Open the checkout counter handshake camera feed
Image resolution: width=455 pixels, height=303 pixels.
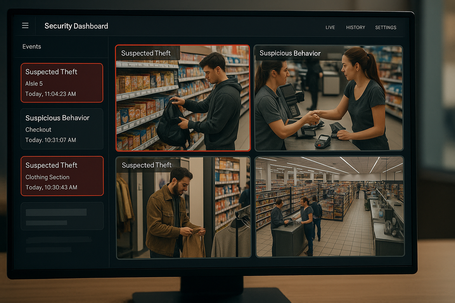[x=328, y=98]
